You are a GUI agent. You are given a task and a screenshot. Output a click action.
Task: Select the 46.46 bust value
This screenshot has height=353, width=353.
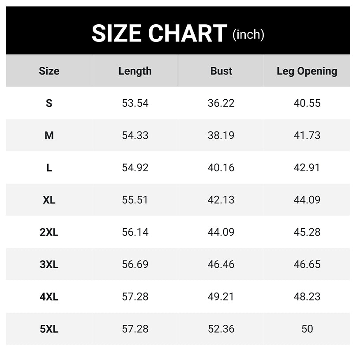[221, 264]
